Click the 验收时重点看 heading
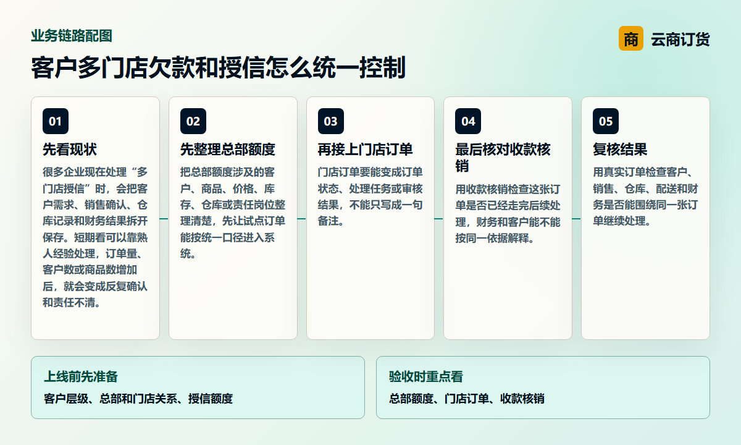 pos(426,376)
